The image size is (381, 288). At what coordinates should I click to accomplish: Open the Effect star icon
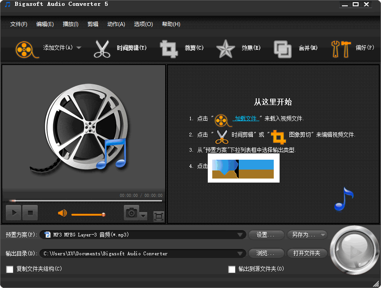[x=225, y=49]
